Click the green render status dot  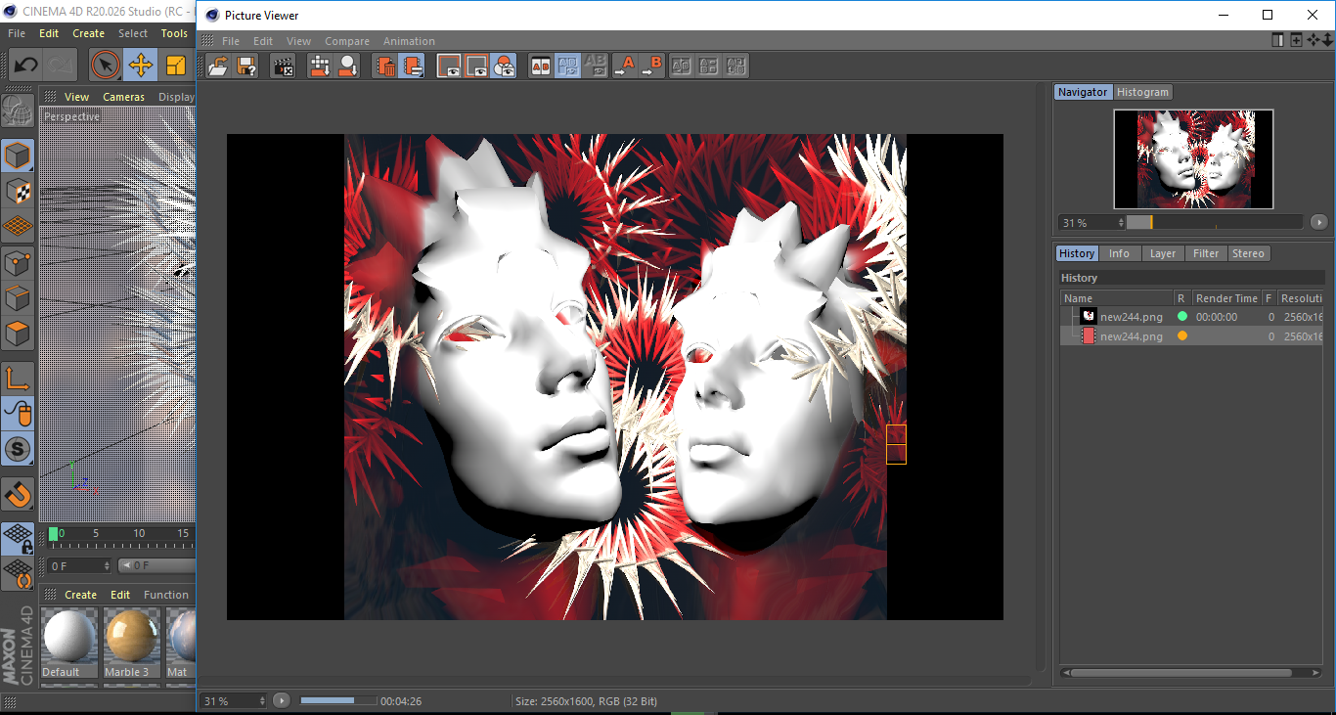pyautogui.click(x=1182, y=316)
